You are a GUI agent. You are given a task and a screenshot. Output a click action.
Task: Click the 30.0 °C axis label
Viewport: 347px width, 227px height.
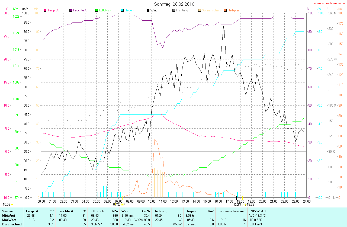6,13
